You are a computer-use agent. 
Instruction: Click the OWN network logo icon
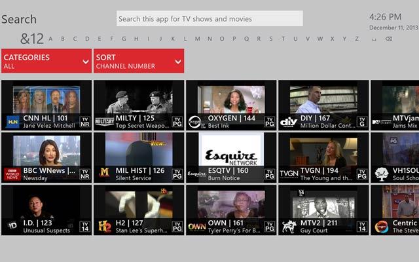point(196,226)
